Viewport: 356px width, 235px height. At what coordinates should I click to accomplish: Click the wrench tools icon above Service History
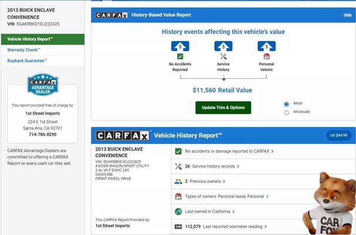coord(223,56)
